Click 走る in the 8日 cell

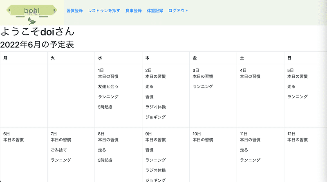point(102,150)
